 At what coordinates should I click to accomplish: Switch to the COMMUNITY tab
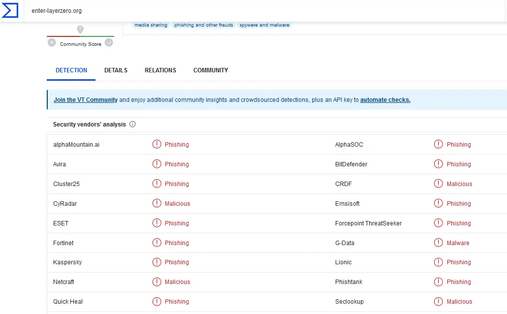coord(211,70)
